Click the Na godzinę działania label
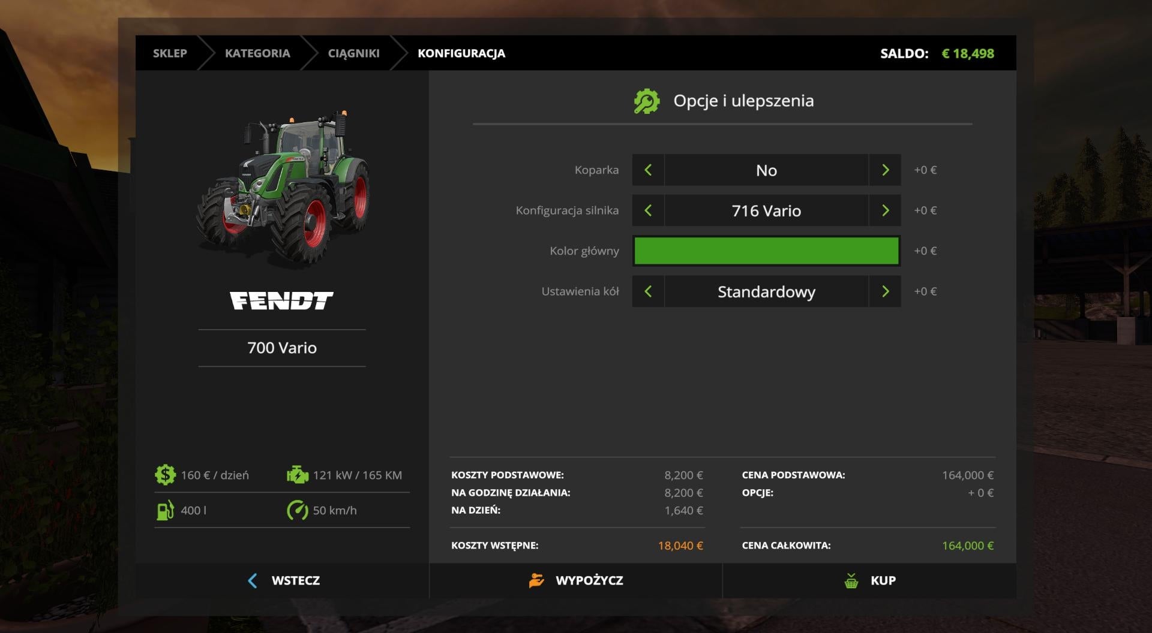 click(511, 493)
